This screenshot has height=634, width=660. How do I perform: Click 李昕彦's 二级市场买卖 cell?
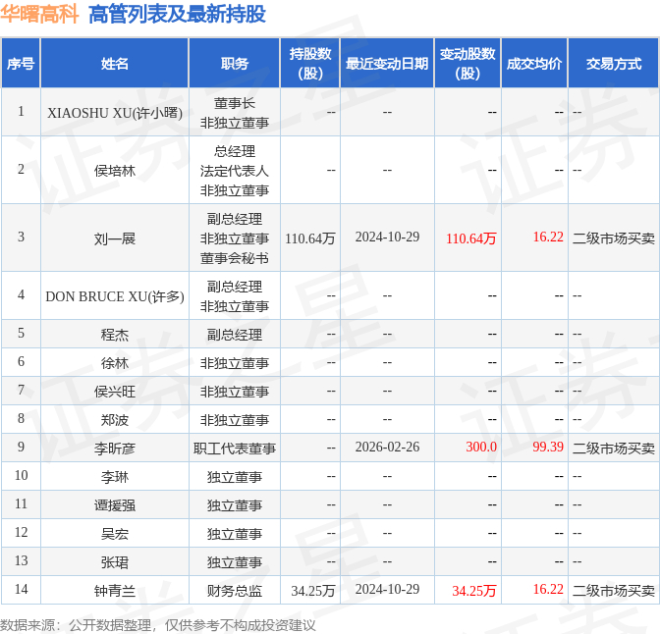pyautogui.click(x=613, y=449)
